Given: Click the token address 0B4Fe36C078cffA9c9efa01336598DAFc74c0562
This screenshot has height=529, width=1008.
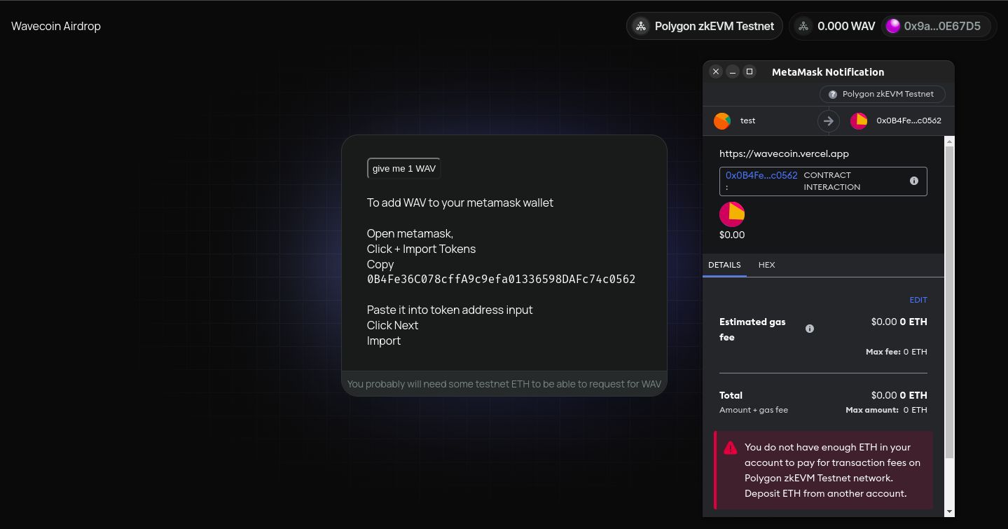Looking at the screenshot, I should (501, 279).
